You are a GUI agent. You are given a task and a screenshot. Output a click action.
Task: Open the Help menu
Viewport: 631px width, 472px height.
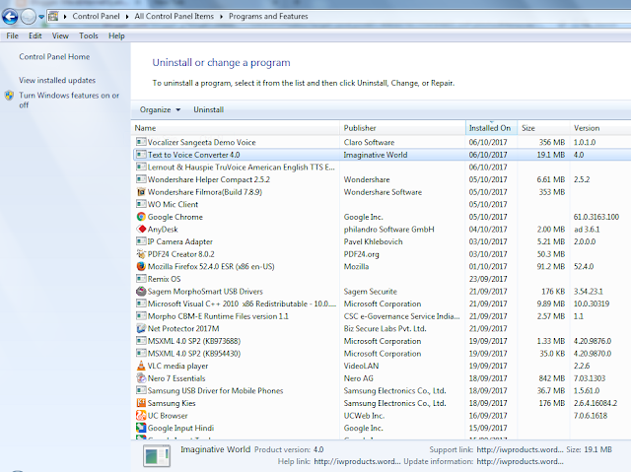[116, 35]
